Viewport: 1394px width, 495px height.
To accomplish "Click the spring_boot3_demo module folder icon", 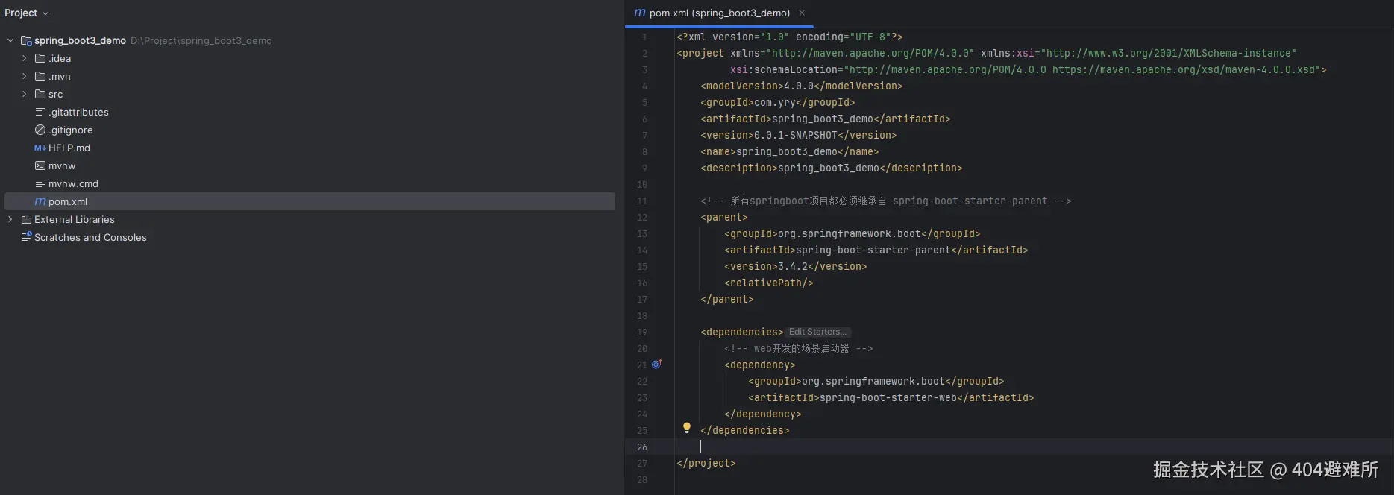I will [x=26, y=40].
